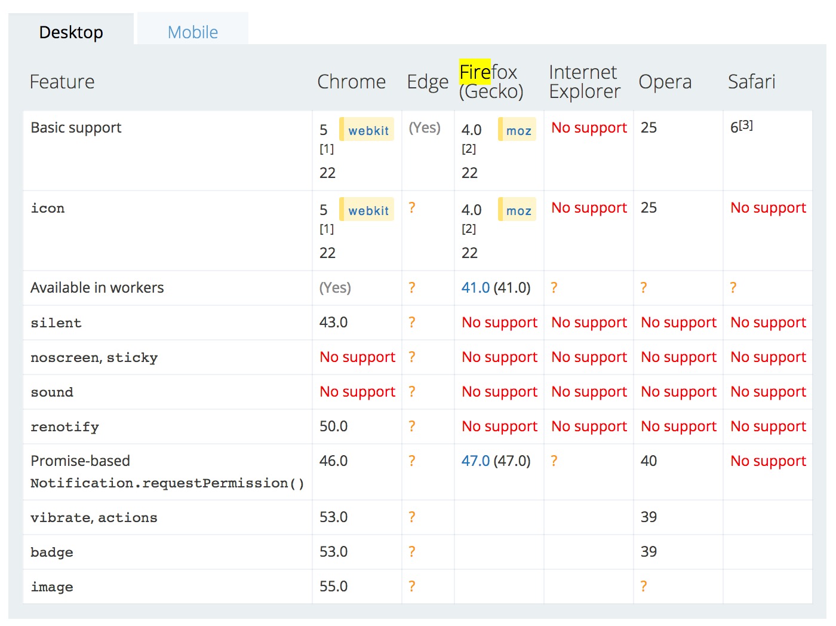Click the silent feature label
This screenshot has height=626, width=836.
56,323
